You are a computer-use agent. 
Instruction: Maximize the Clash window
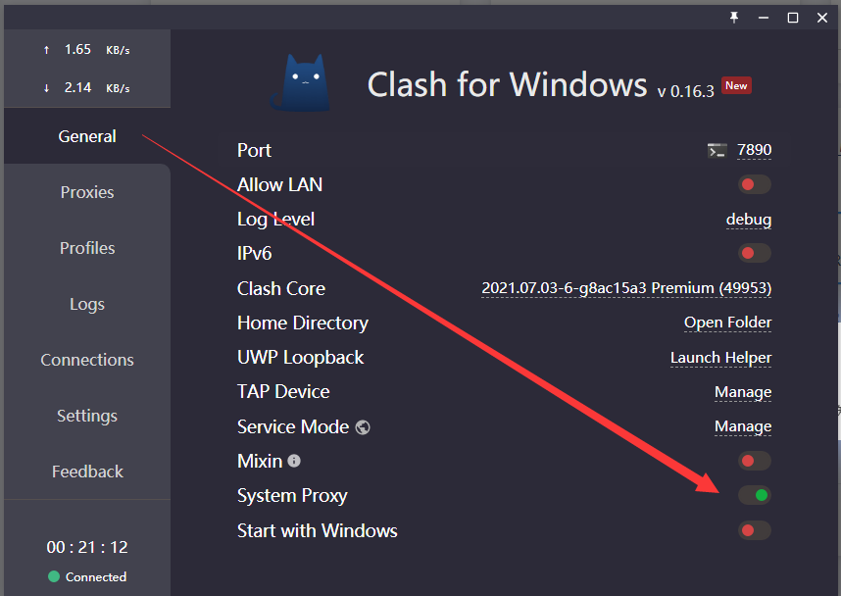(x=792, y=18)
